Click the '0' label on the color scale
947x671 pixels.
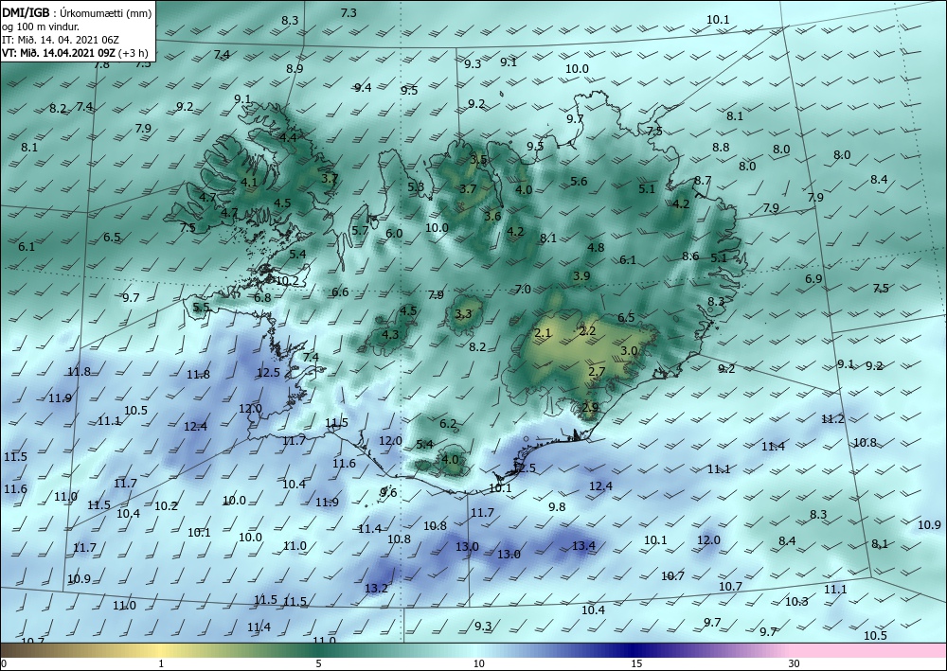coord(4,664)
